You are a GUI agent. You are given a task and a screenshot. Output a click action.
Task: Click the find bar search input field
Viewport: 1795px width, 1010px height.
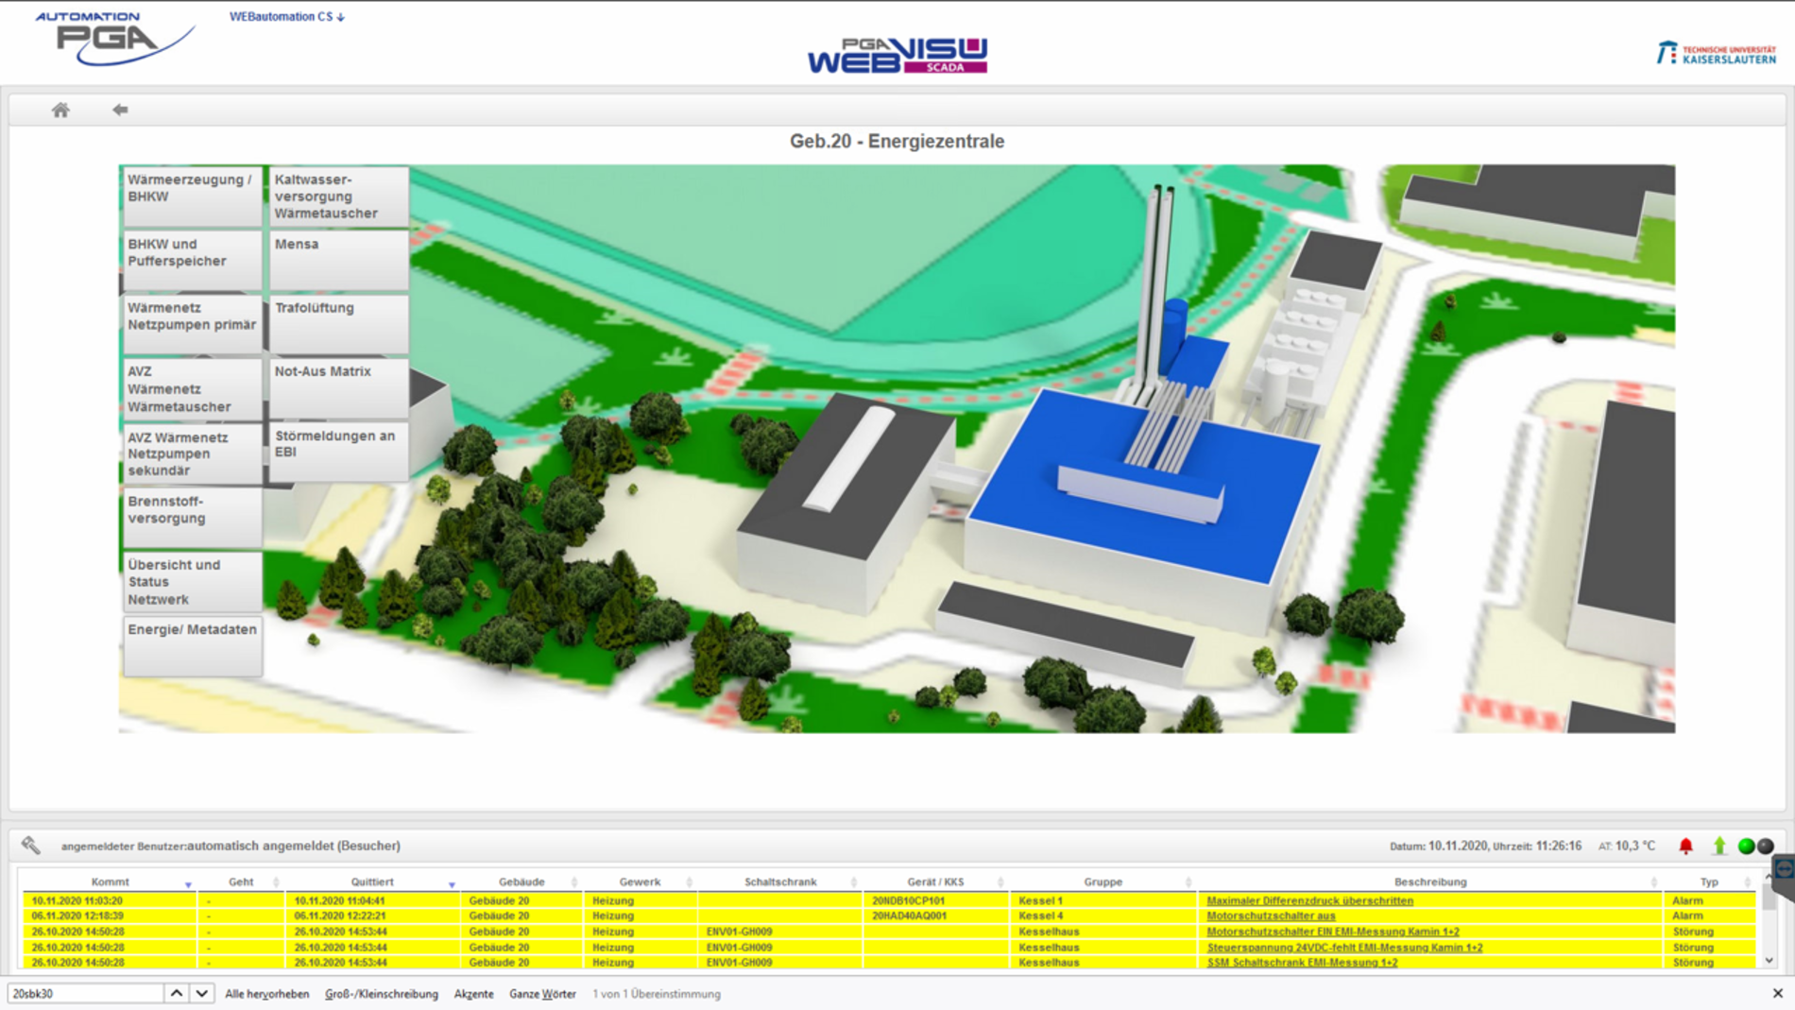(x=85, y=994)
